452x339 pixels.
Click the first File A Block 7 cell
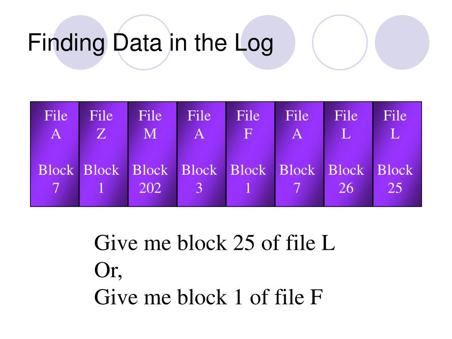[54, 154]
